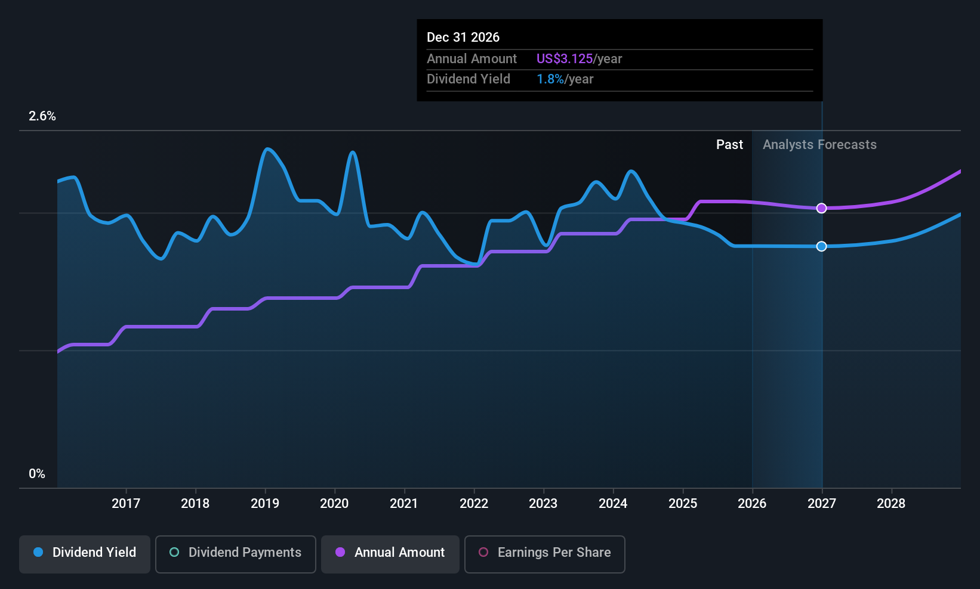
Task: Click the 2017 x-axis label
Action: coord(126,503)
